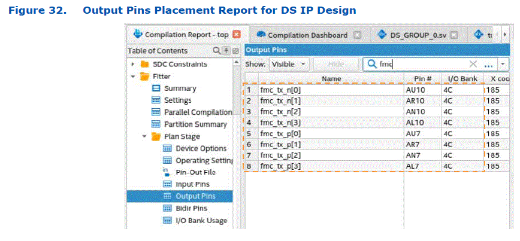Open the Show Visible dropdown
The width and height of the screenshot is (520, 241).
[x=289, y=64]
